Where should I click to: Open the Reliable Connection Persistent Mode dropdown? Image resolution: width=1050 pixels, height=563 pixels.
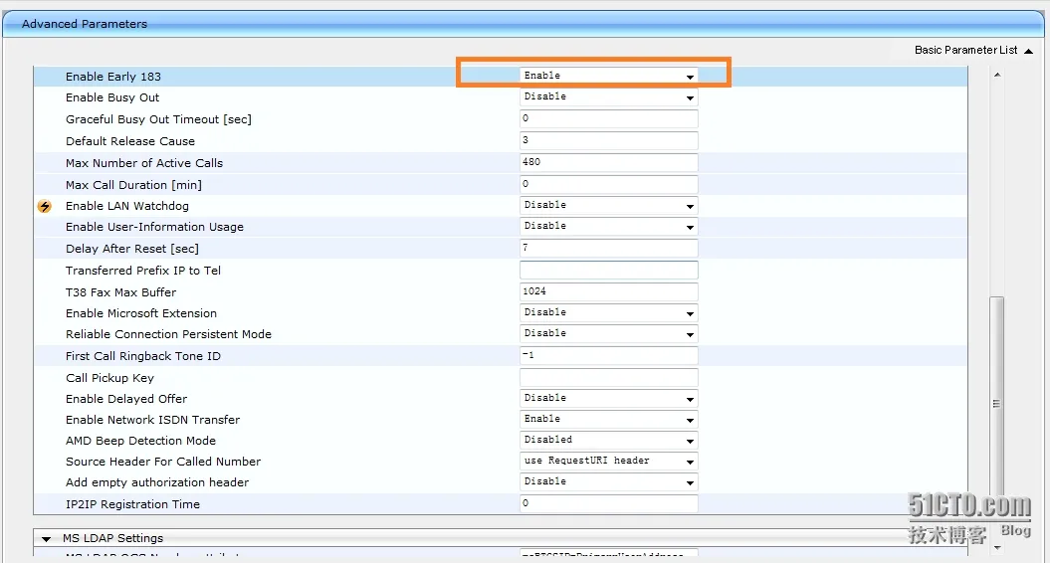pyautogui.click(x=609, y=334)
